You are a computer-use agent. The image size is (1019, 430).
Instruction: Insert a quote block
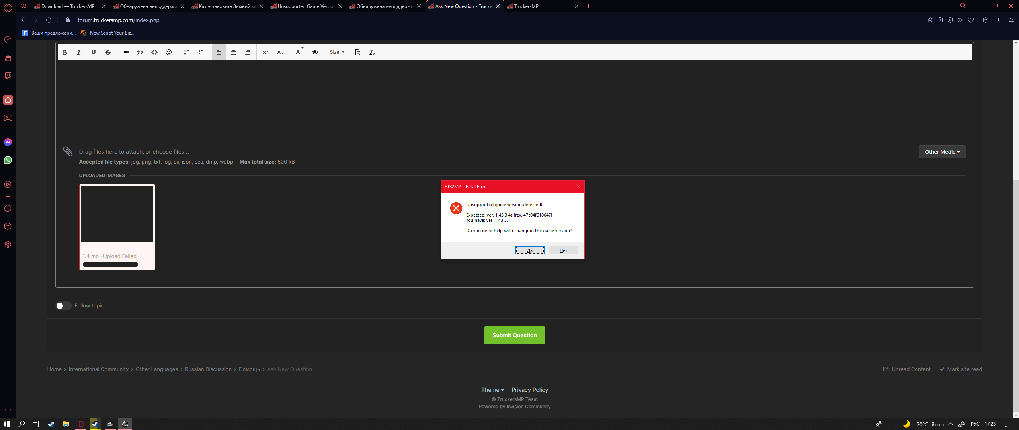(x=140, y=52)
